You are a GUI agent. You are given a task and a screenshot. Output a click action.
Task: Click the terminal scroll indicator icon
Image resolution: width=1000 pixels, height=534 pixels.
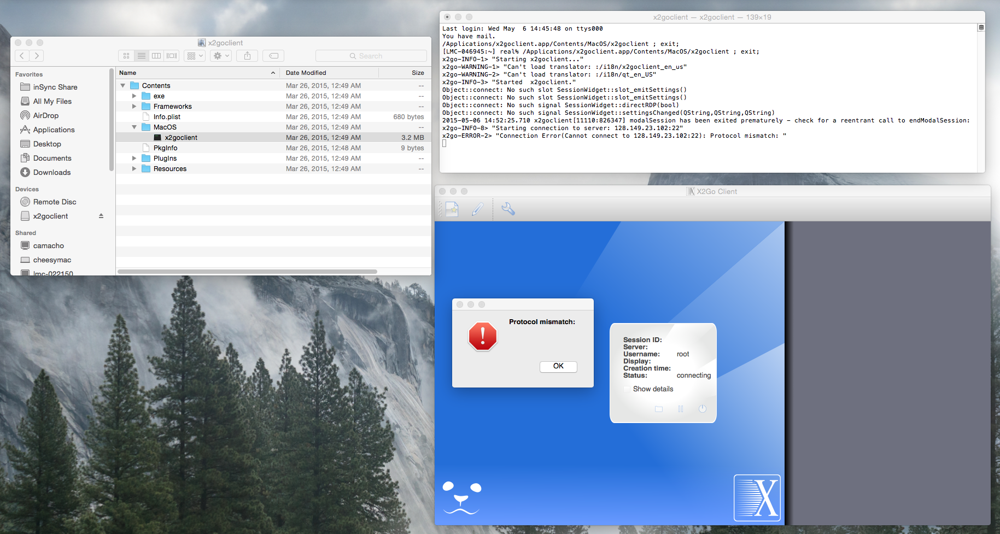(981, 28)
